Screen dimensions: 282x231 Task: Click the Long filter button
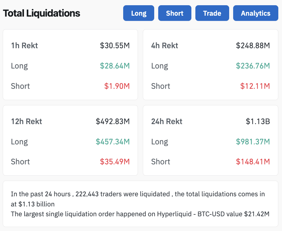(x=138, y=13)
